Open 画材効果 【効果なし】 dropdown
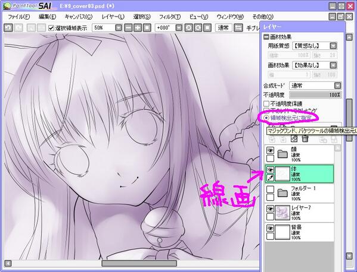The image size is (357, 272). pos(333,65)
